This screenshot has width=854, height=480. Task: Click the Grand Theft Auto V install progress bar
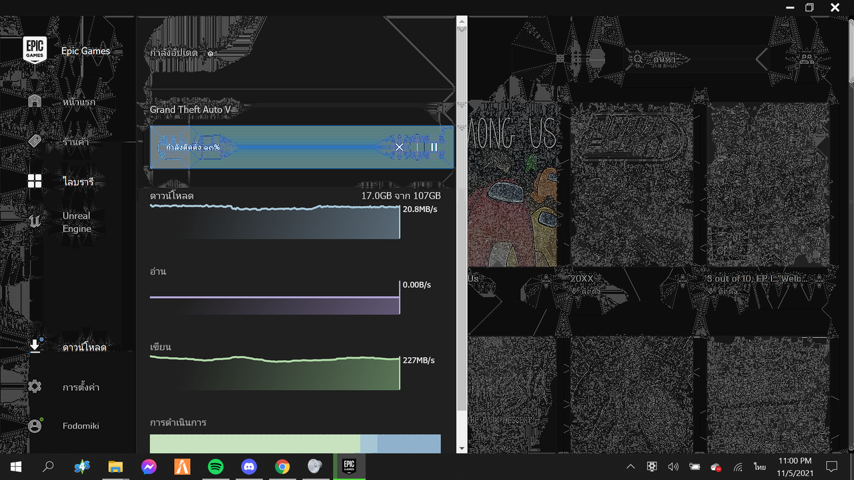(302, 147)
